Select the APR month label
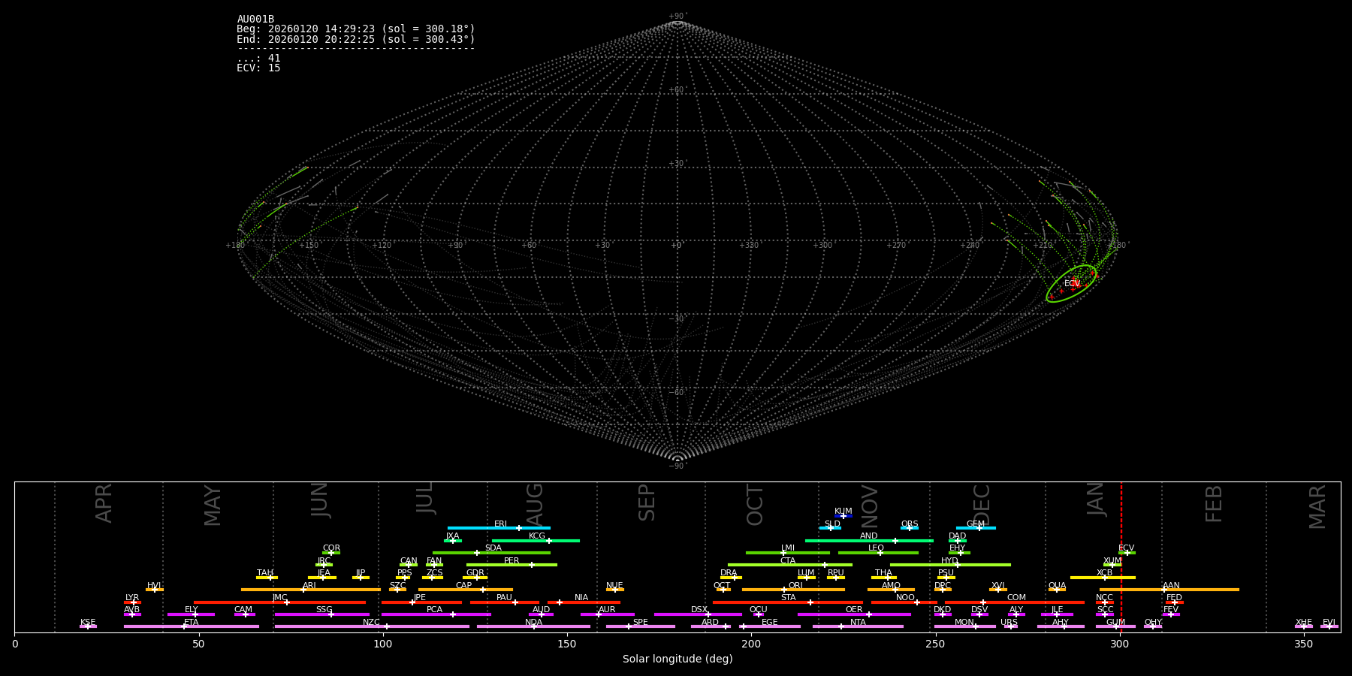The width and height of the screenshot is (1352, 676). tap(104, 503)
